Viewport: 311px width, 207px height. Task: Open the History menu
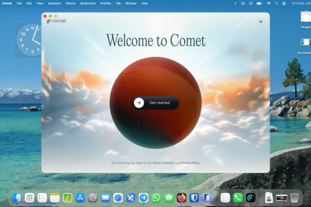coord(70,4)
